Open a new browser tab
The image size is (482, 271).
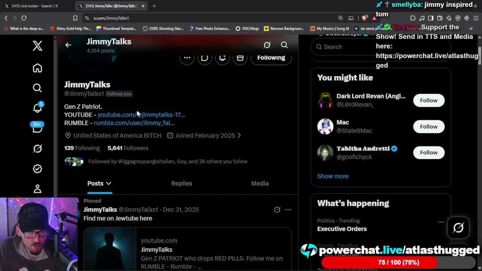tap(154, 6)
